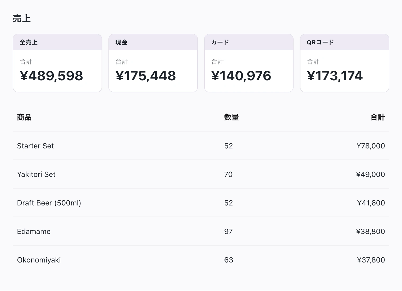Click quantity 97 in Edamame row

tap(229, 231)
